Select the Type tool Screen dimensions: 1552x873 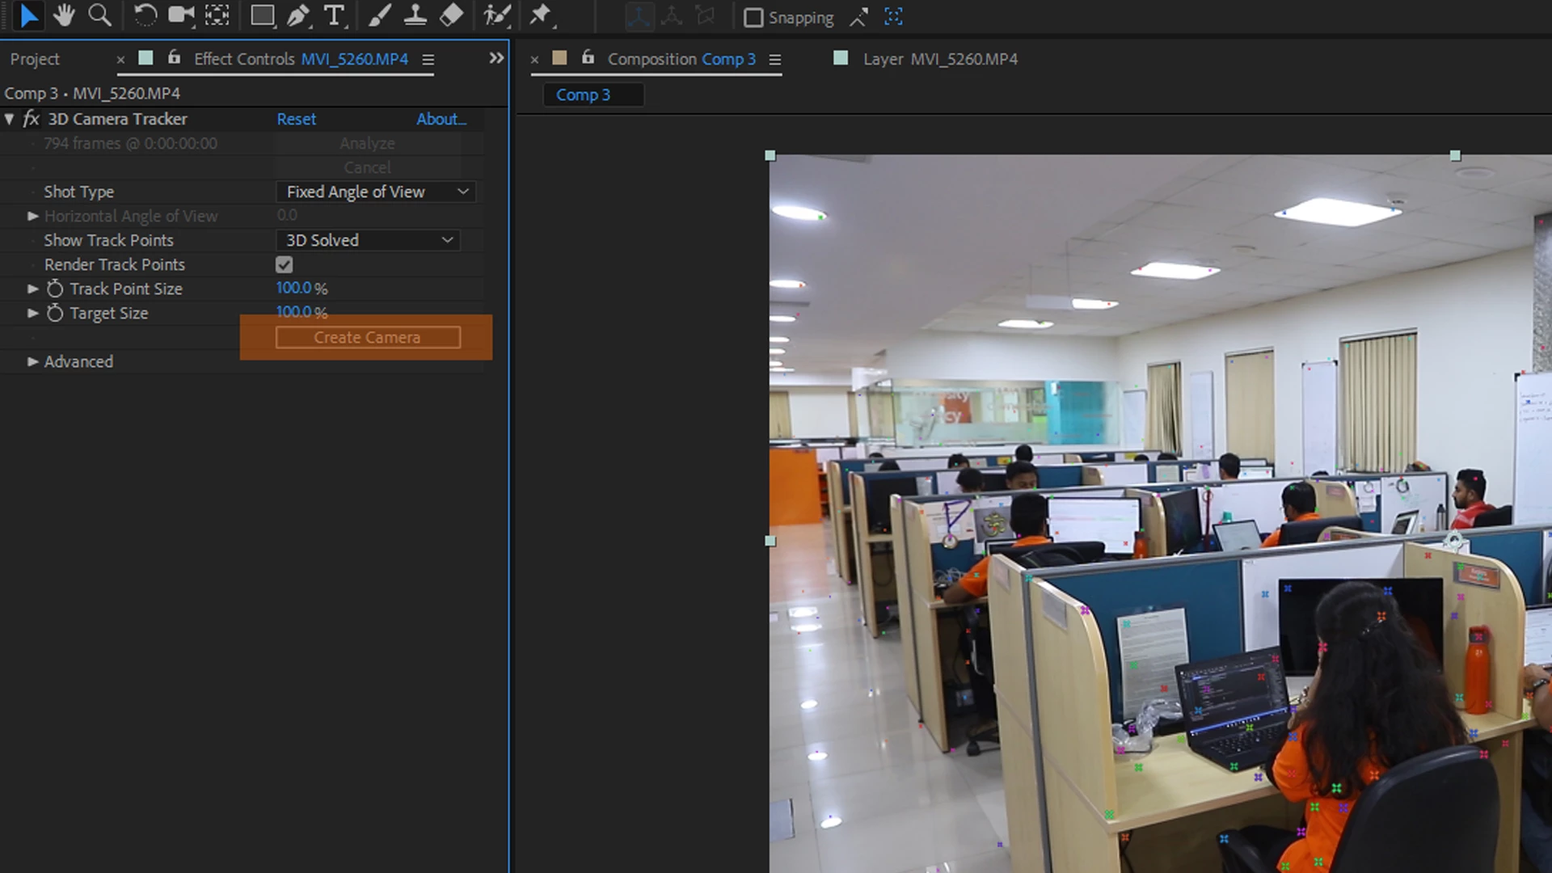[334, 15]
